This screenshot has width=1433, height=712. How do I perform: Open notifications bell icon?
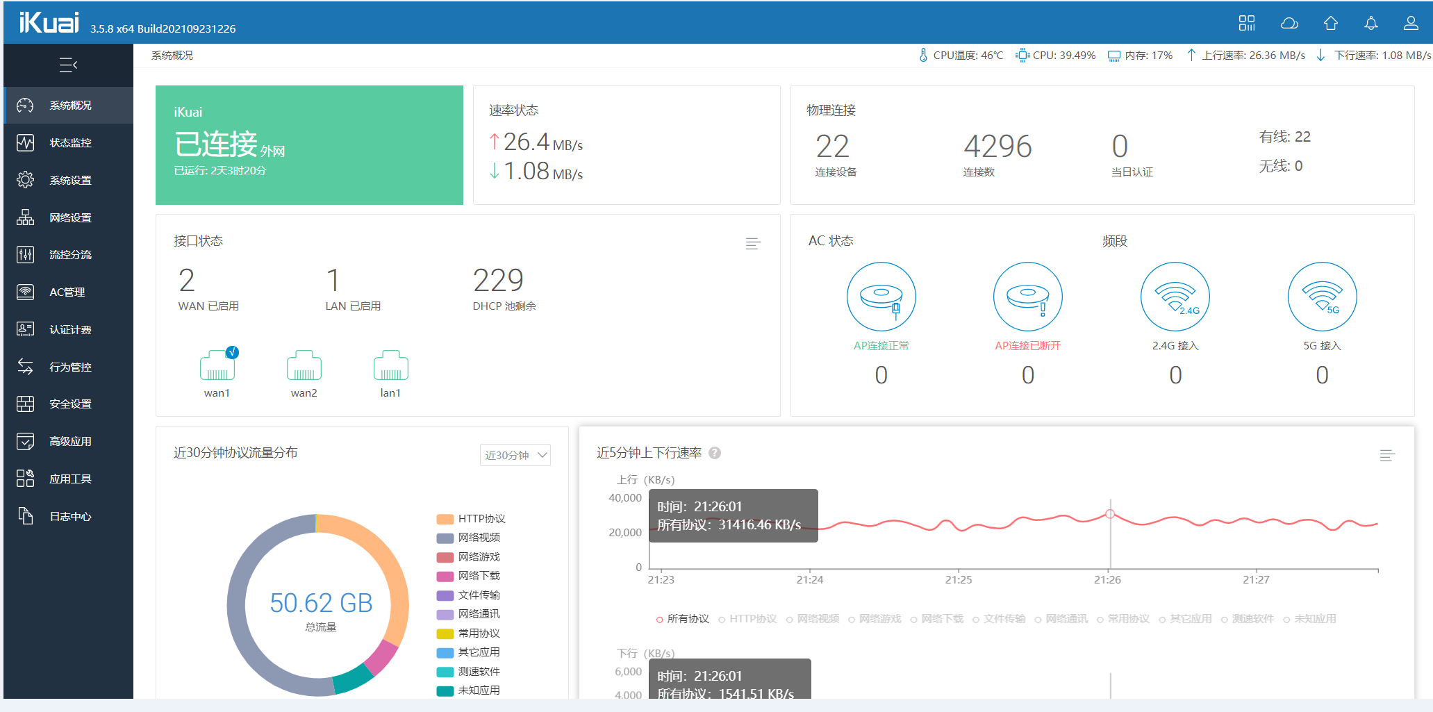pyautogui.click(x=1370, y=23)
